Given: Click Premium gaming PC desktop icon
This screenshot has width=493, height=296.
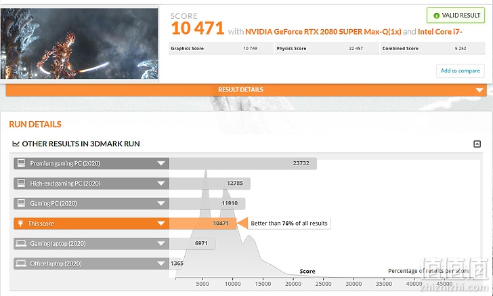Looking at the screenshot, I should [x=21, y=163].
